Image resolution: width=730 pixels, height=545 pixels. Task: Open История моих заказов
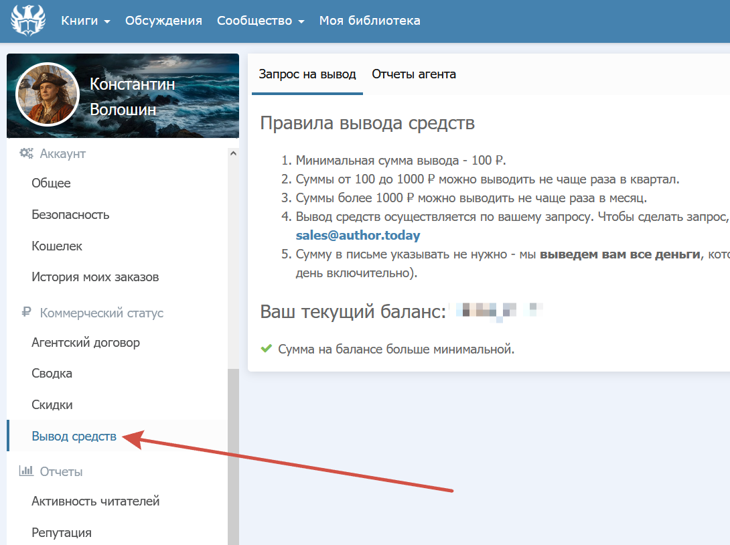pyautogui.click(x=95, y=277)
